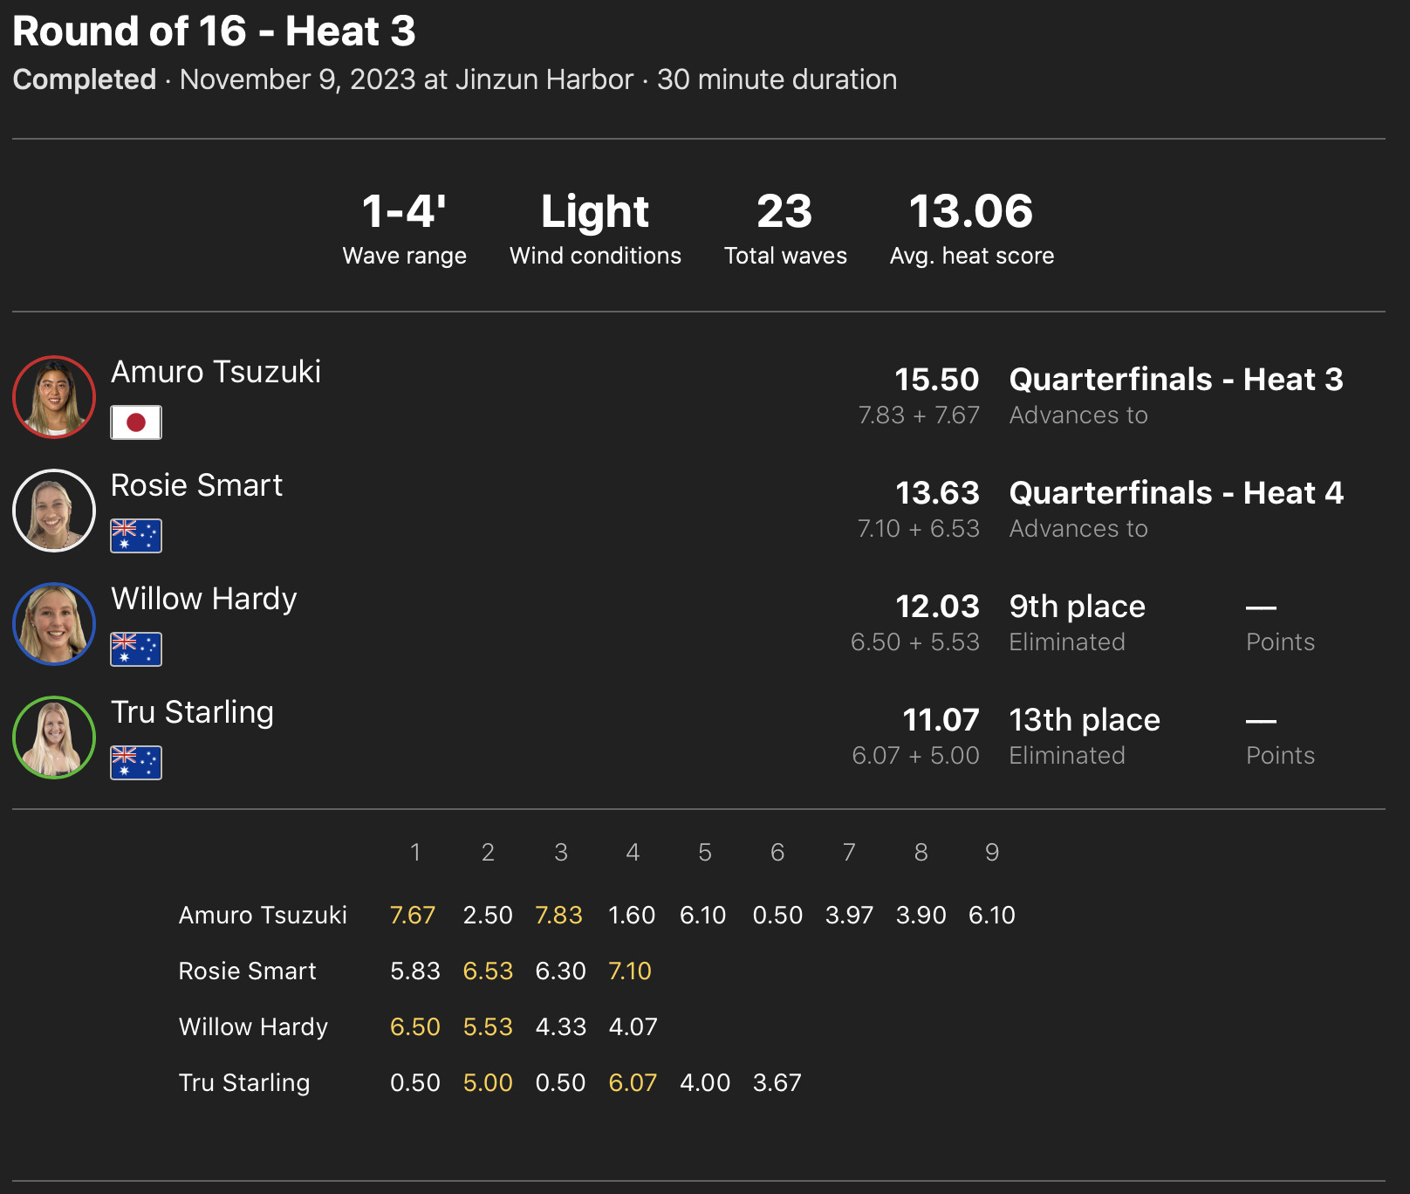Select Amuro Tsuzuki name in results list

(x=216, y=372)
